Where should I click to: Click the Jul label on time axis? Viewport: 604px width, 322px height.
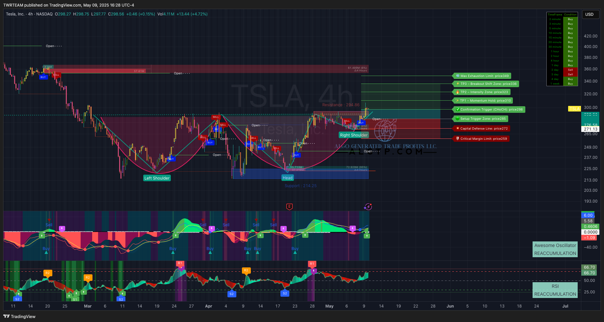[x=565, y=306]
